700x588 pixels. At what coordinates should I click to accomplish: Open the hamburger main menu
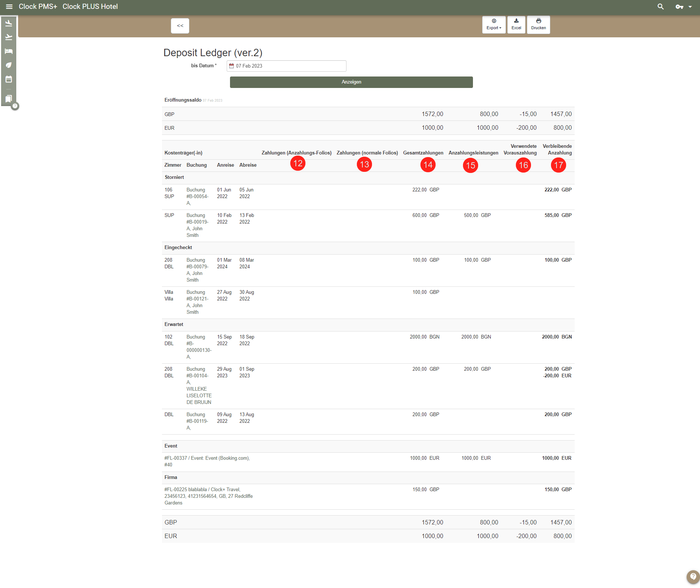point(9,7)
